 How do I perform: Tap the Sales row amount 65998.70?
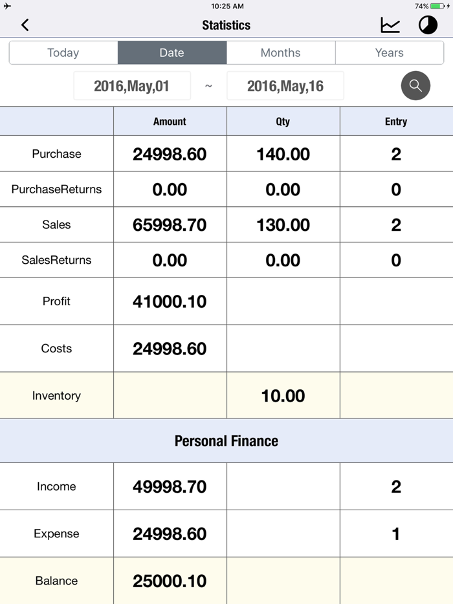pos(170,224)
